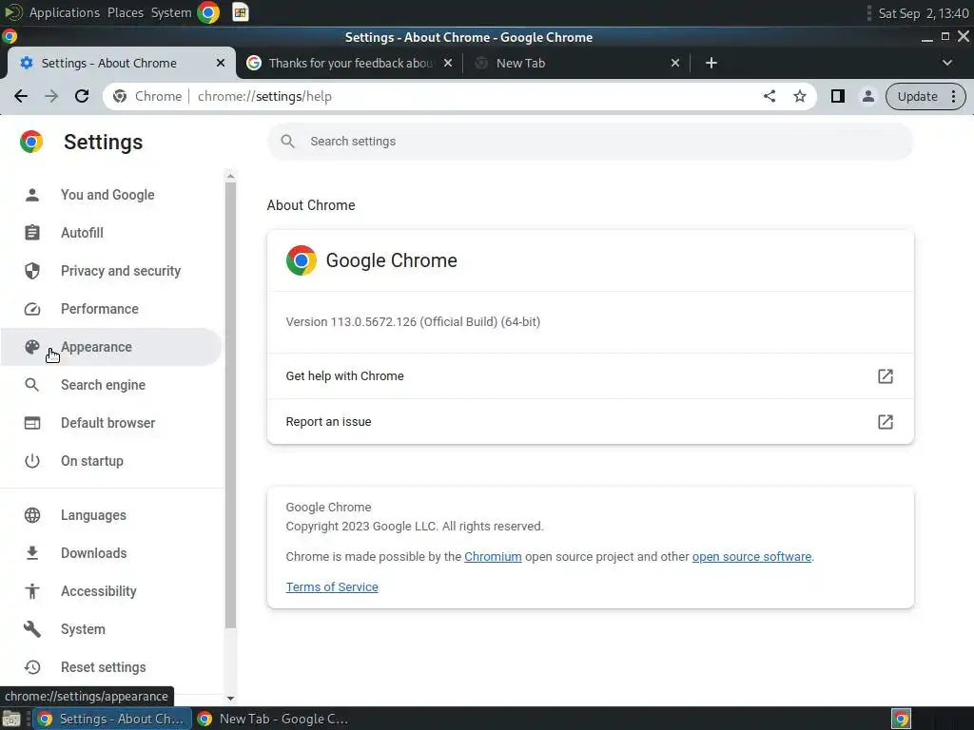974x730 pixels.
Task: Close the New Tab tab
Action: tap(675, 63)
